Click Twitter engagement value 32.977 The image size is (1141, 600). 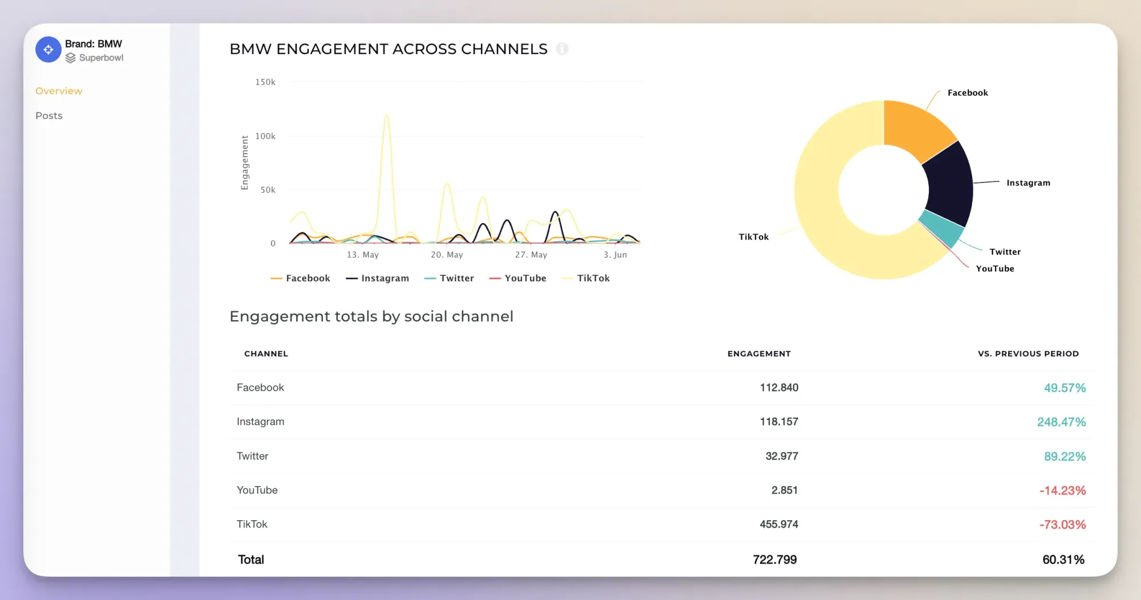click(782, 456)
